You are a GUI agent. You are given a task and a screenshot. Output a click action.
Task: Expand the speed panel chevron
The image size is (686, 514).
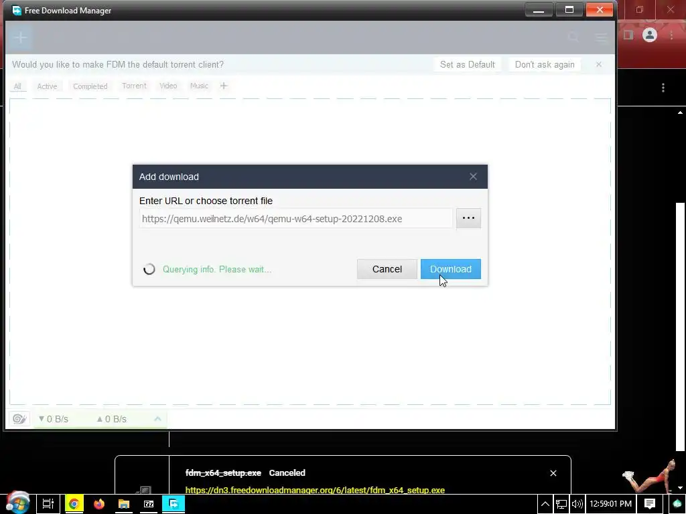point(157,419)
